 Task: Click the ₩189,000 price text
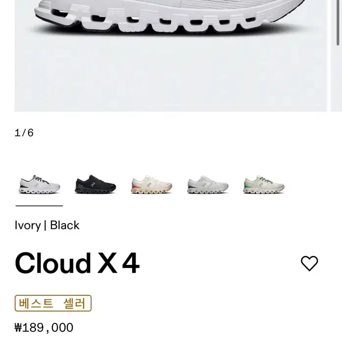point(44,327)
